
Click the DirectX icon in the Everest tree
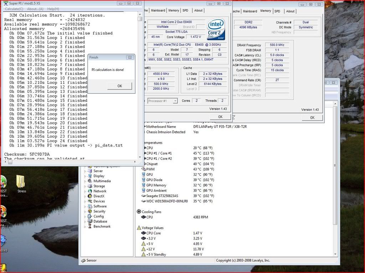point(89,196)
